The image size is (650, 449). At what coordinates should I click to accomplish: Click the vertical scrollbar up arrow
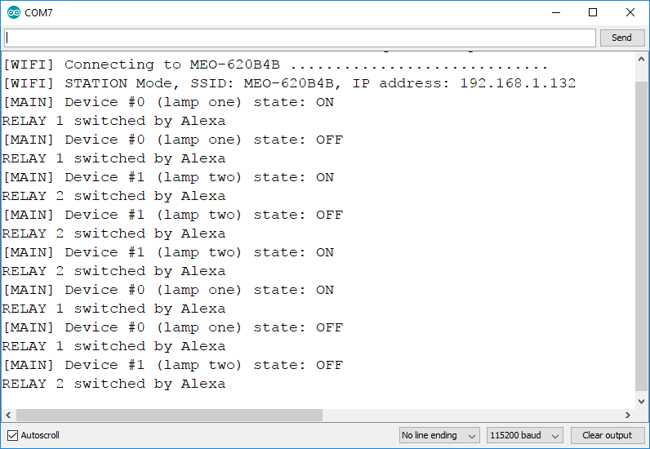[640, 59]
